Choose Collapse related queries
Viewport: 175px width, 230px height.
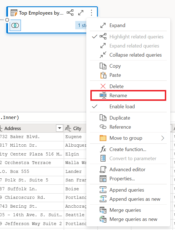pyautogui.click(x=128, y=55)
